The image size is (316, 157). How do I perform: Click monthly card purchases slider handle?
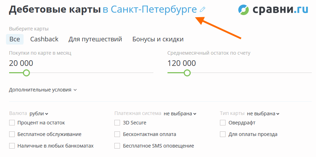pos(26,73)
